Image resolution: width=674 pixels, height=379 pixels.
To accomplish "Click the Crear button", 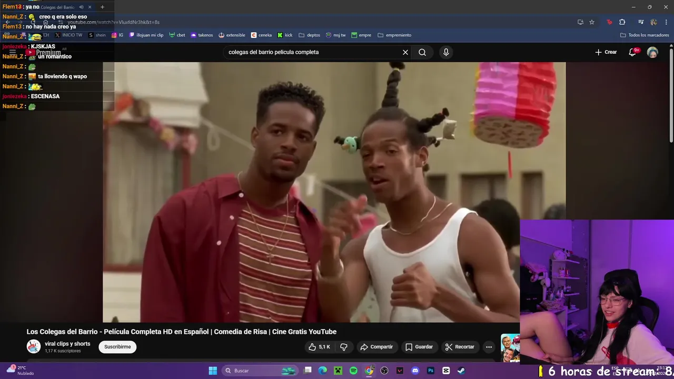I will point(606,52).
